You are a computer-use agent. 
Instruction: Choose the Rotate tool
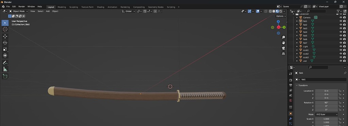coord(5,43)
